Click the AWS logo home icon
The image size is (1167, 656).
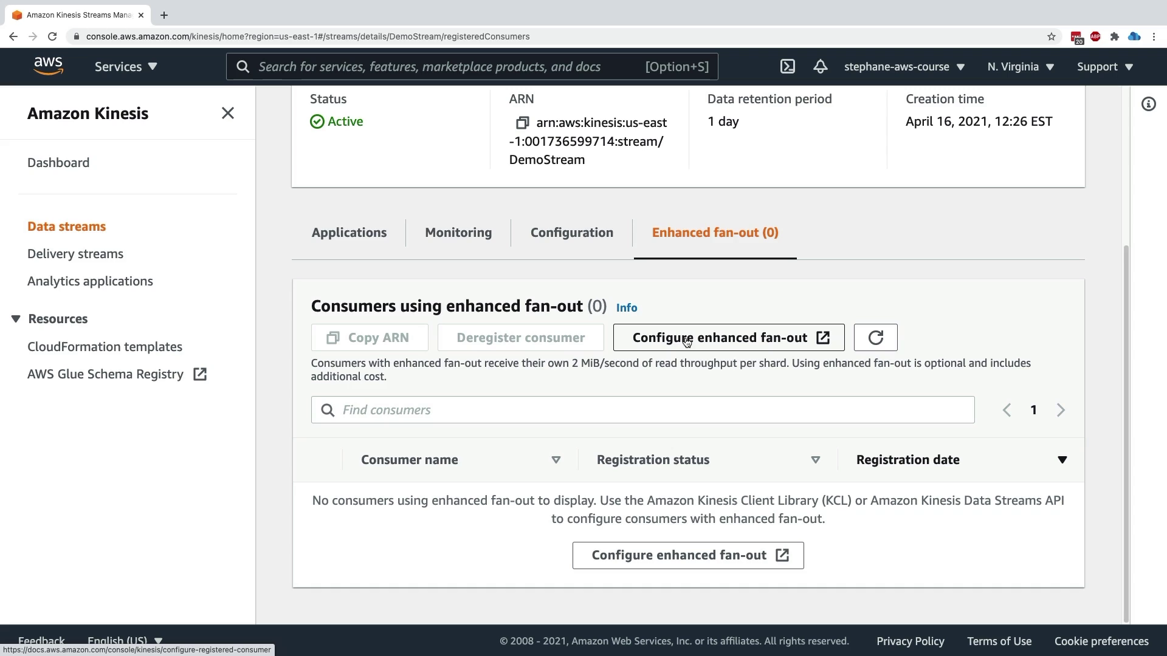[48, 66]
